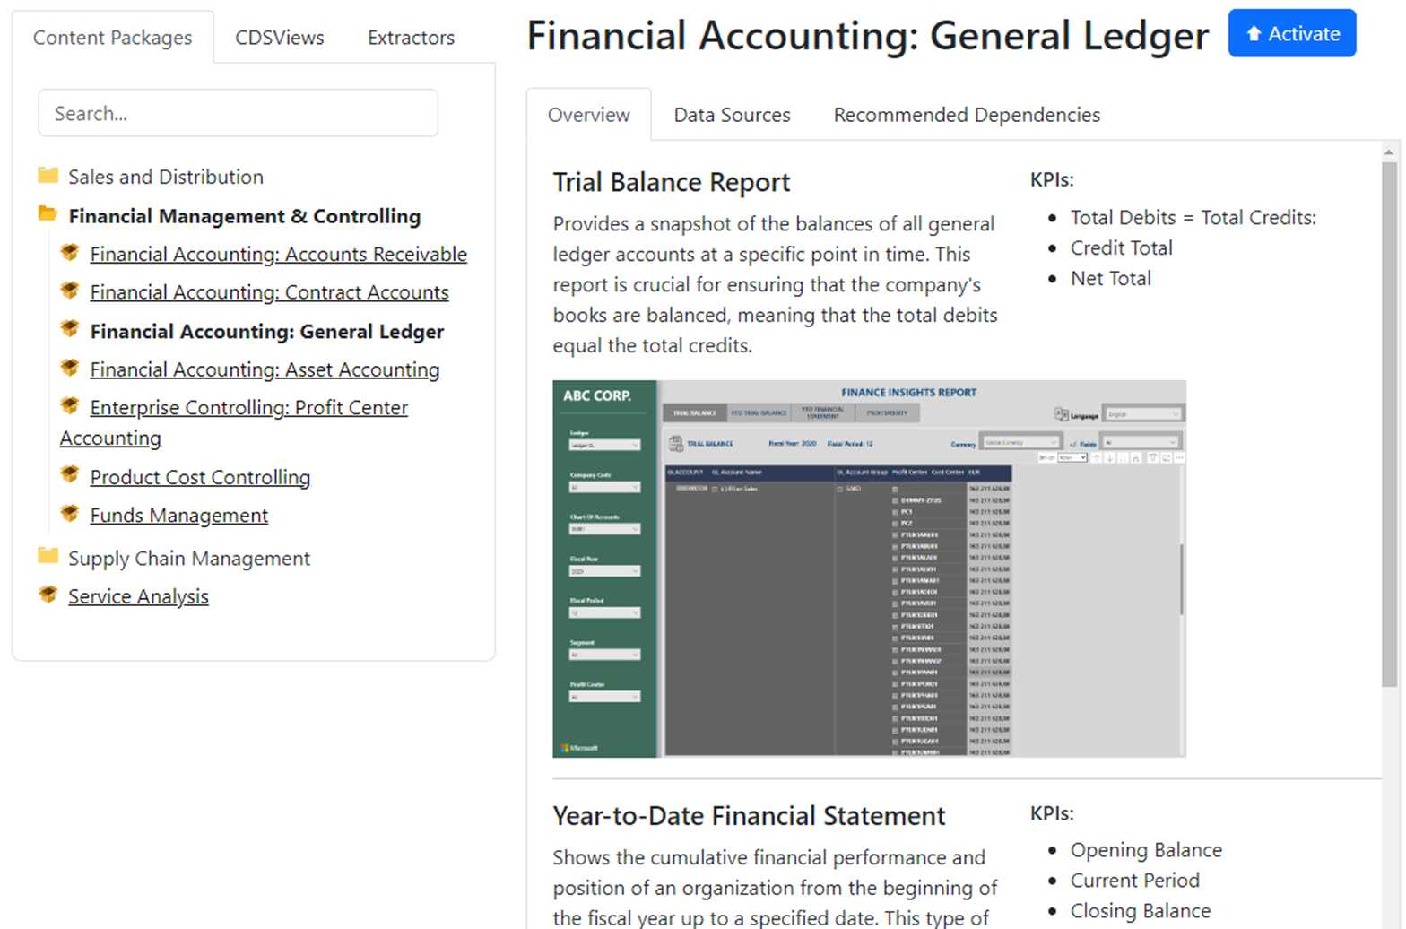Open the Product Cost Controlling link
This screenshot has width=1406, height=929.
point(200,477)
